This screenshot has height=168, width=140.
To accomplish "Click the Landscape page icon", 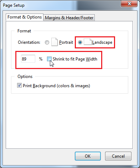I will [x=88, y=42].
